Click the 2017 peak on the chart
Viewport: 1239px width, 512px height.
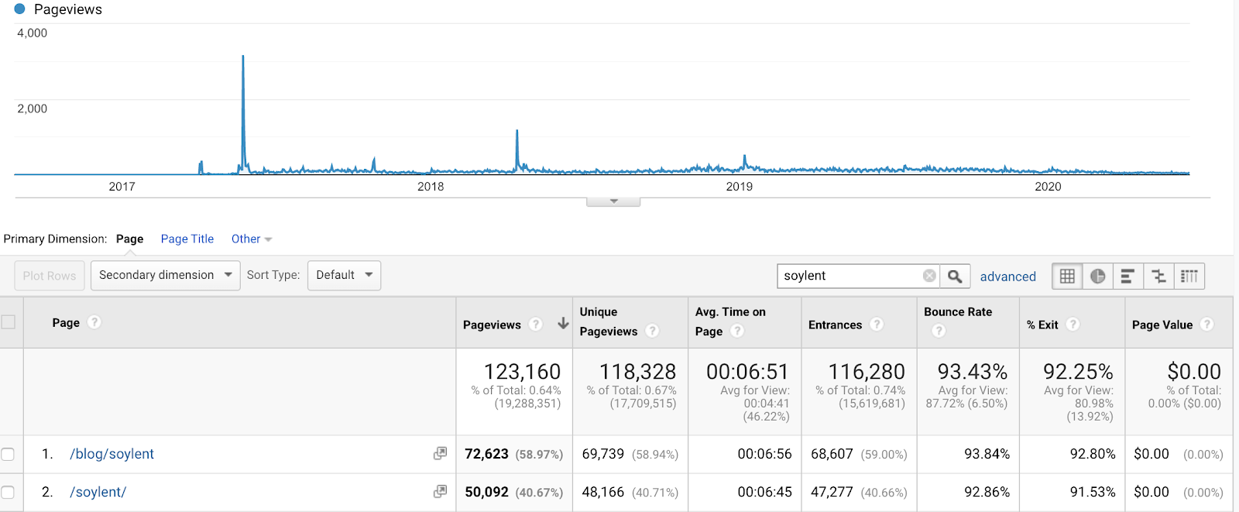pos(243,57)
